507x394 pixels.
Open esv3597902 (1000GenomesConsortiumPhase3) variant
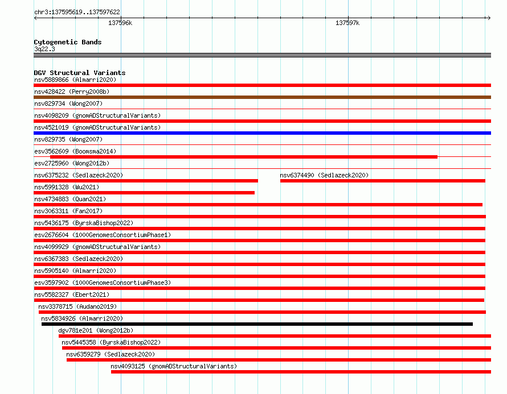103,283
